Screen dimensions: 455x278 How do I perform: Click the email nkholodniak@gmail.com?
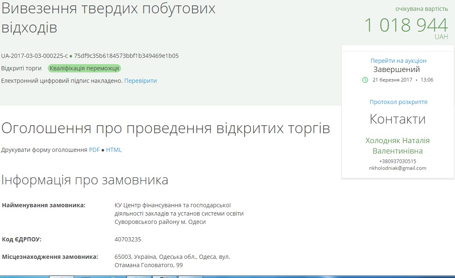click(398, 168)
